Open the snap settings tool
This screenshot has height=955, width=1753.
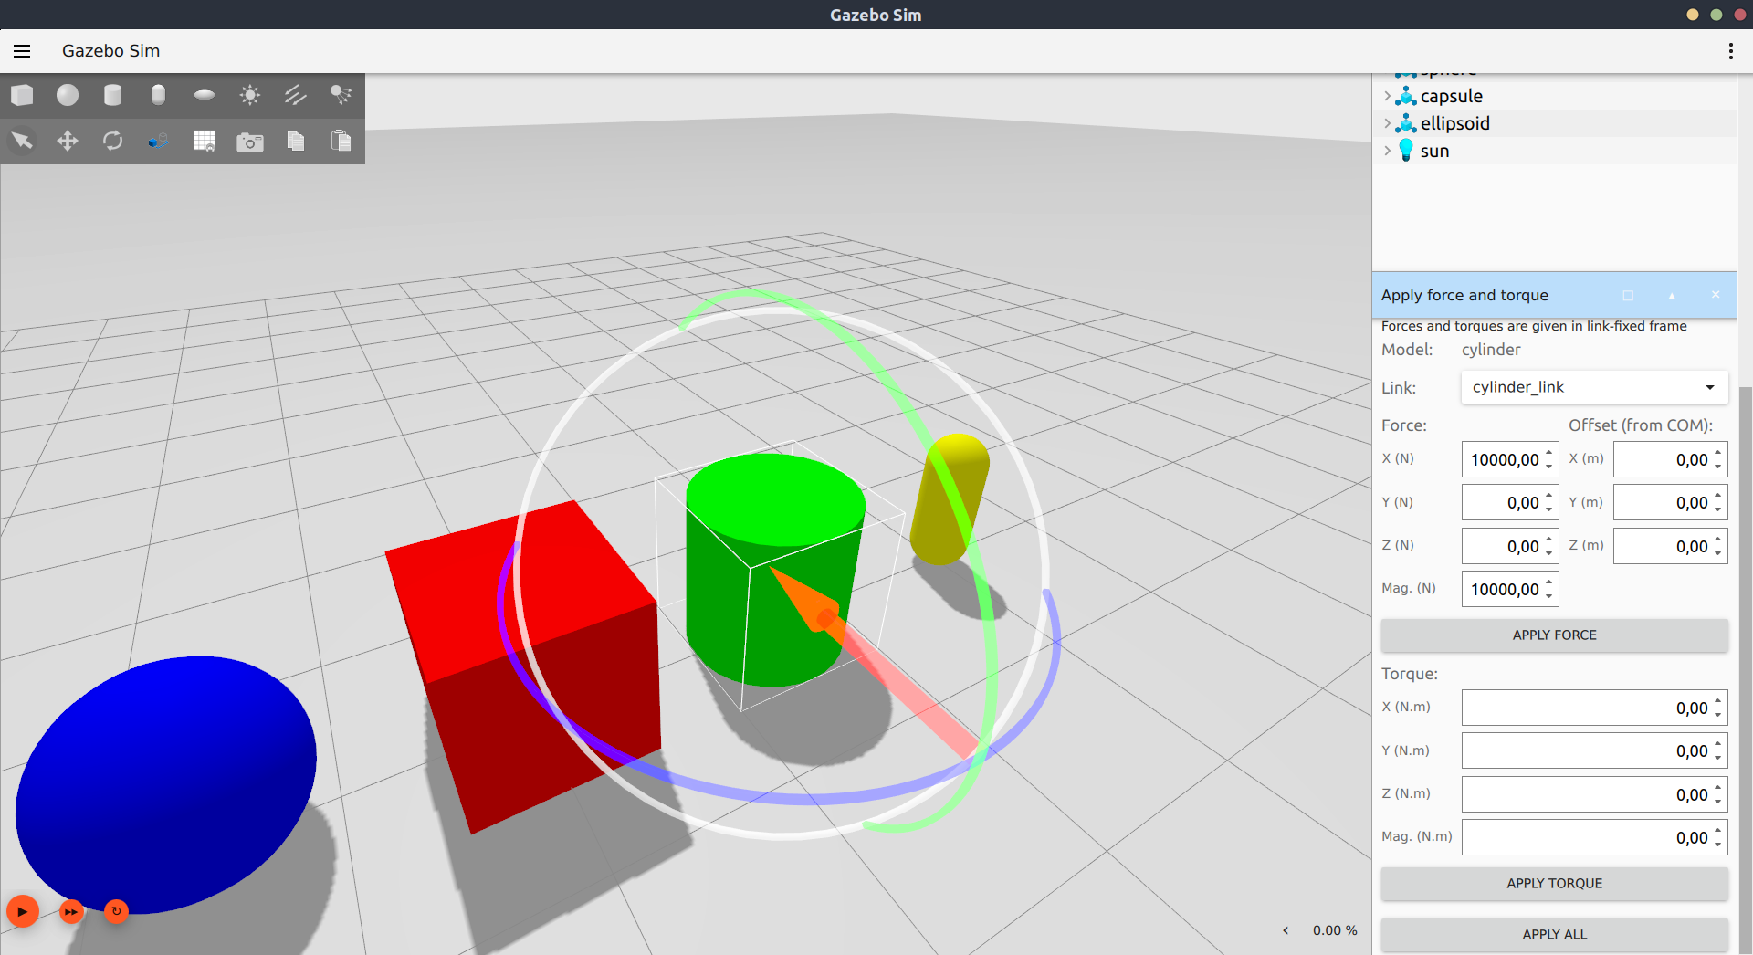pyautogui.click(x=158, y=141)
